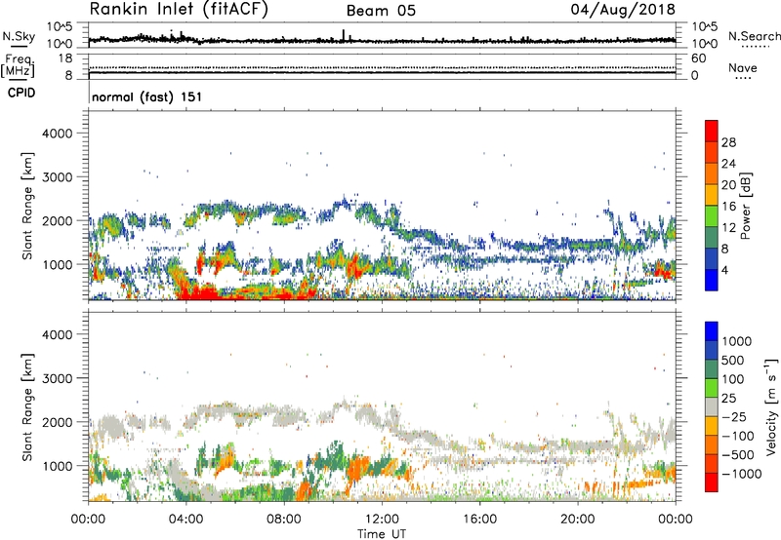781x540 pixels.
Task: Click the date '04/Aug/2018'
Action: pyautogui.click(x=623, y=10)
